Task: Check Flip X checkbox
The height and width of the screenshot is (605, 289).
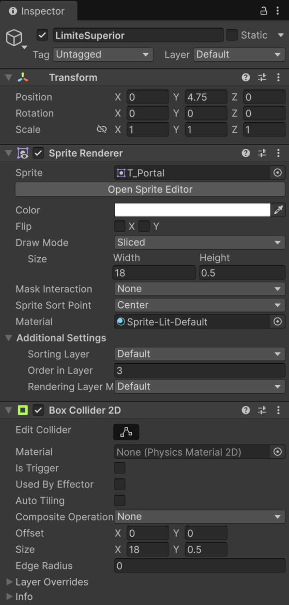Action: click(120, 226)
